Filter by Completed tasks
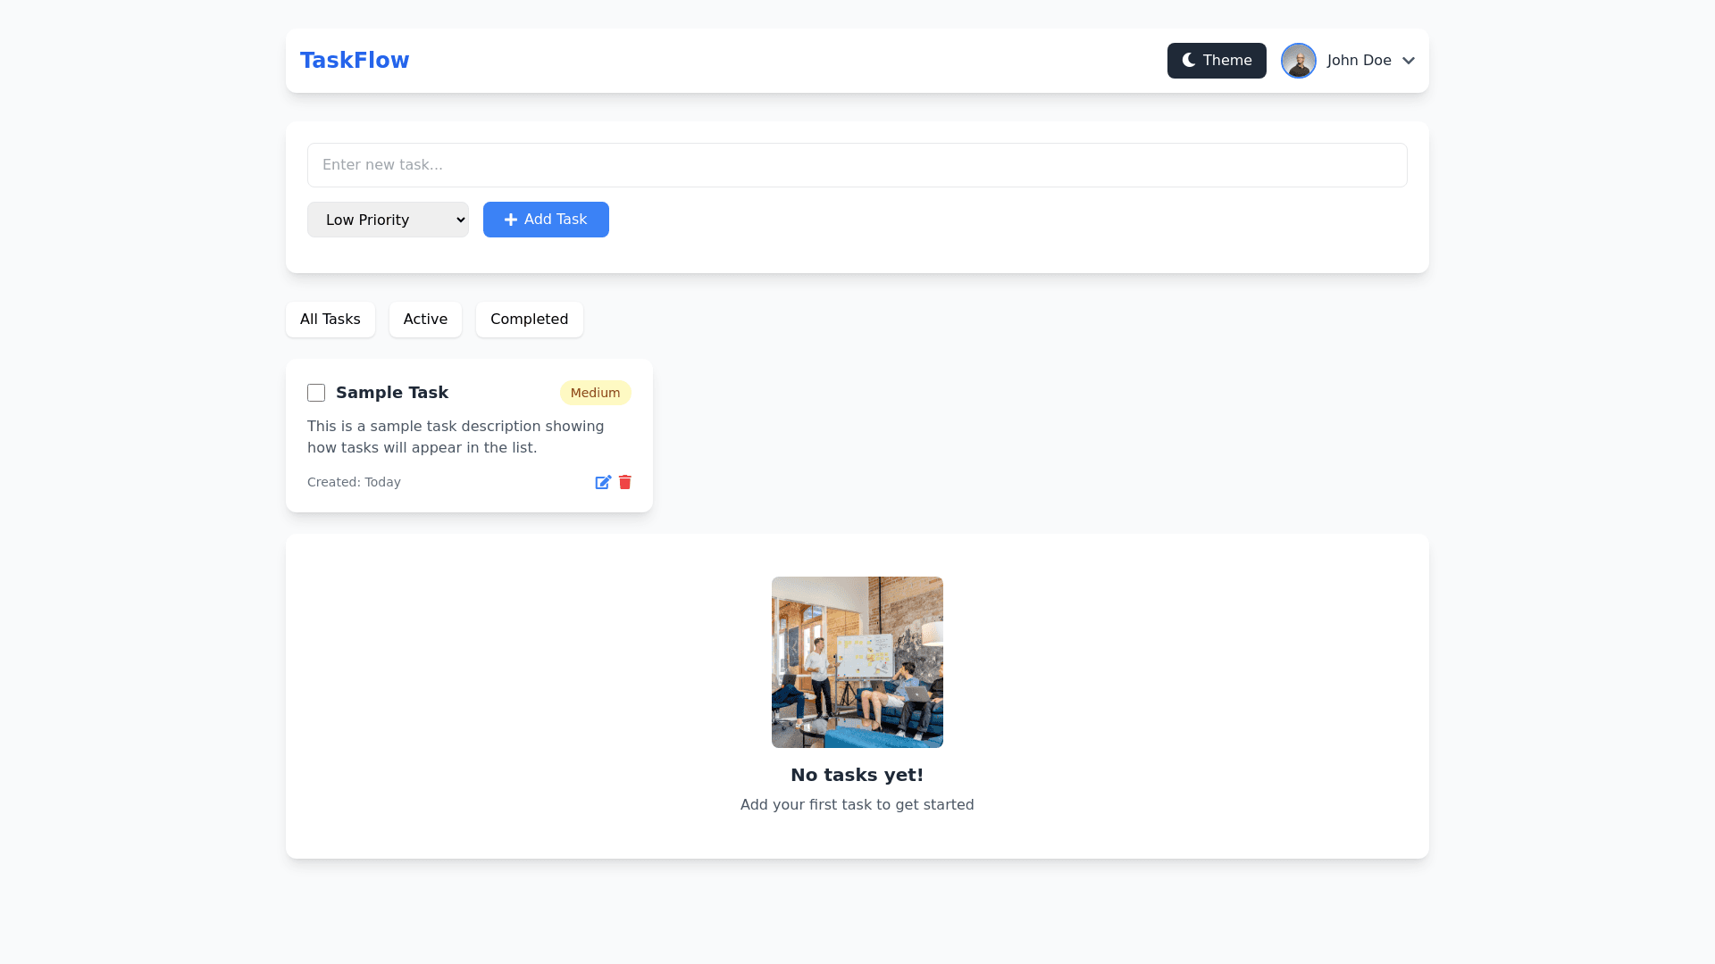The image size is (1715, 964). tap(529, 320)
